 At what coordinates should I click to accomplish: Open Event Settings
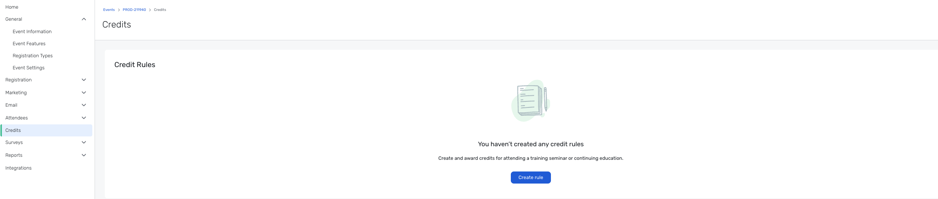pos(29,68)
